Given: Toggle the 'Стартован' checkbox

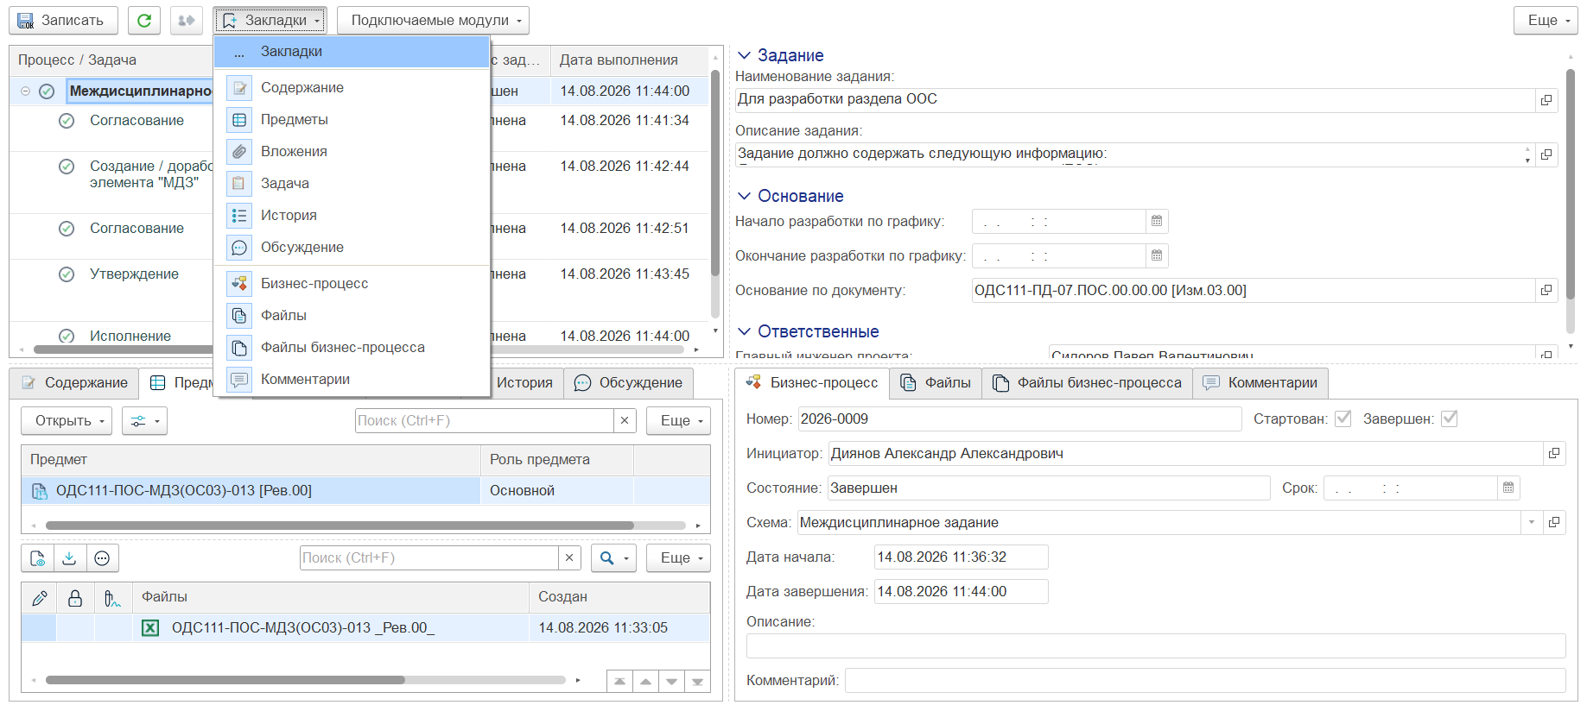Looking at the screenshot, I should (x=1343, y=419).
